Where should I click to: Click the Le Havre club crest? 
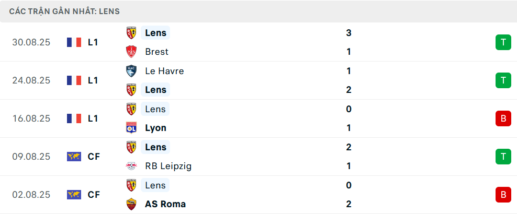(131, 71)
